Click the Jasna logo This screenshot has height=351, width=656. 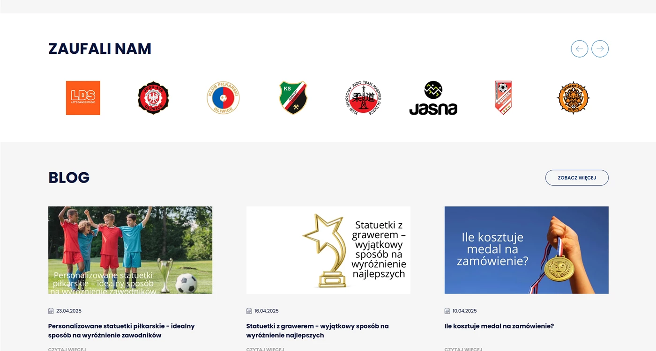point(433,98)
